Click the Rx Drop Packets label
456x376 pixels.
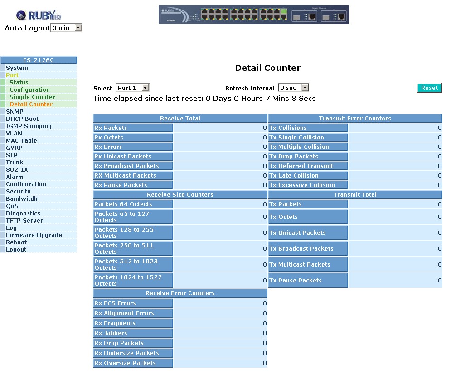pyautogui.click(x=133, y=343)
